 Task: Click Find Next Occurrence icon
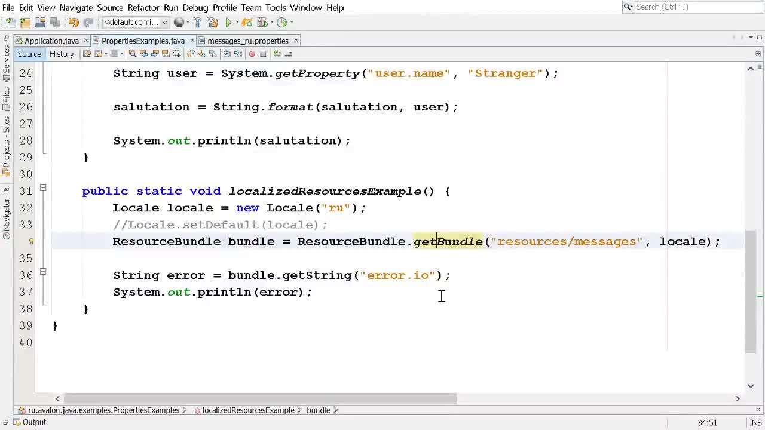point(155,54)
